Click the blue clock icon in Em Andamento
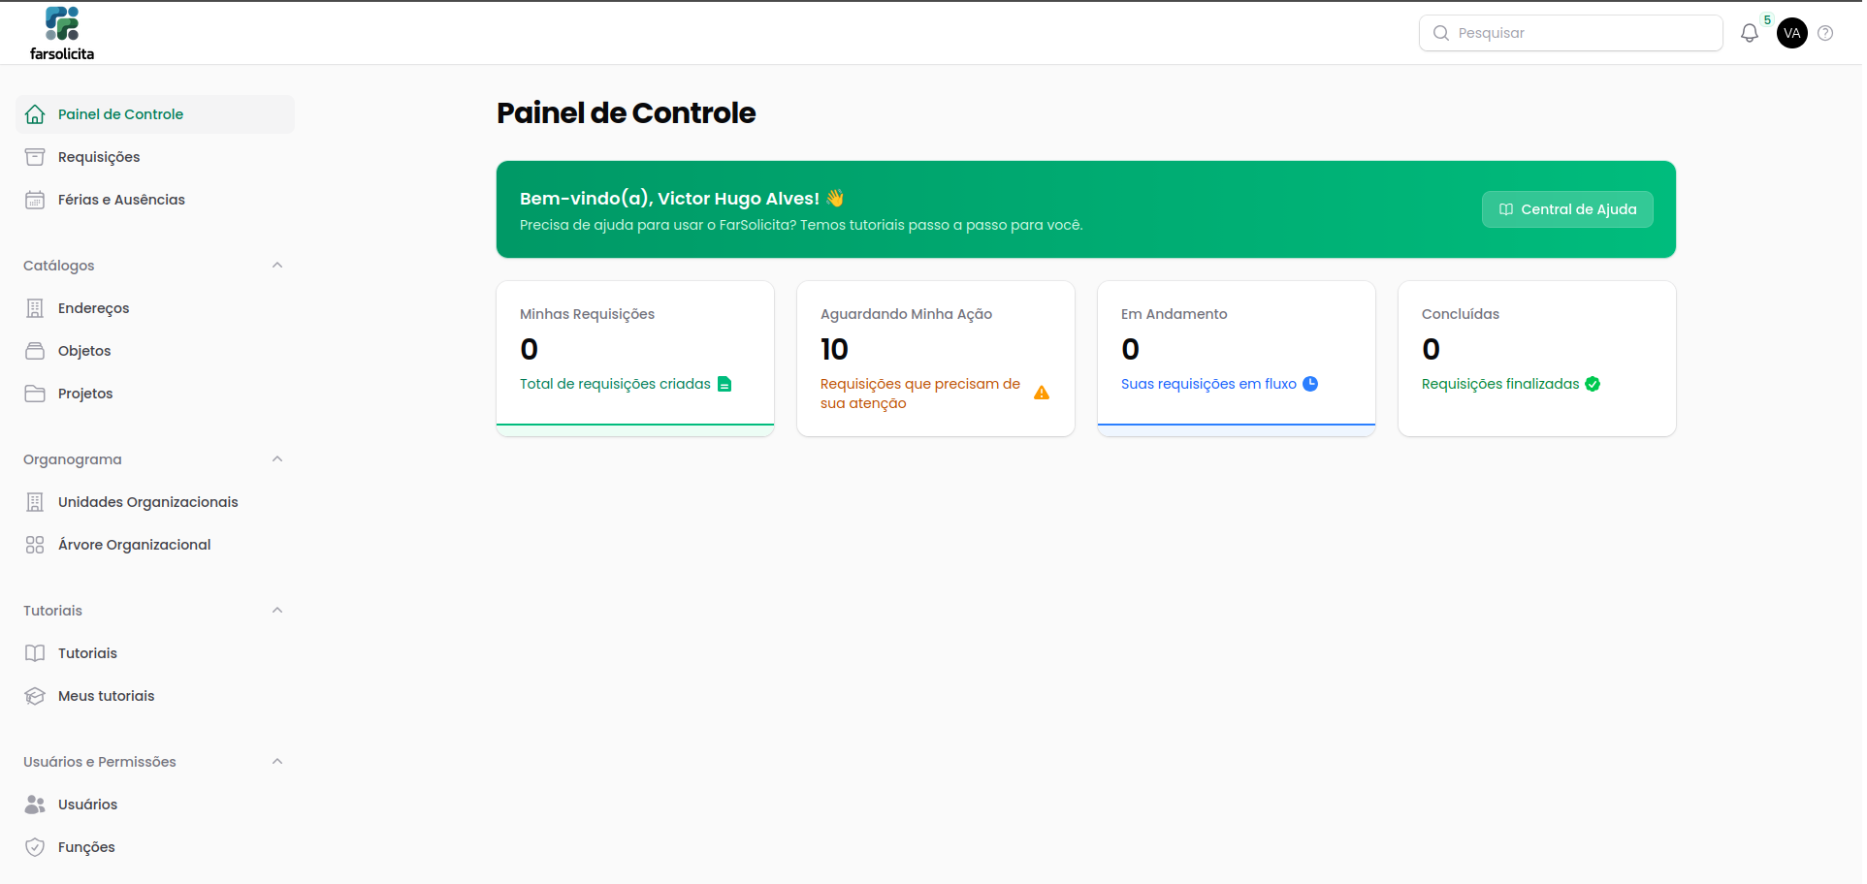This screenshot has height=884, width=1867. (x=1310, y=384)
